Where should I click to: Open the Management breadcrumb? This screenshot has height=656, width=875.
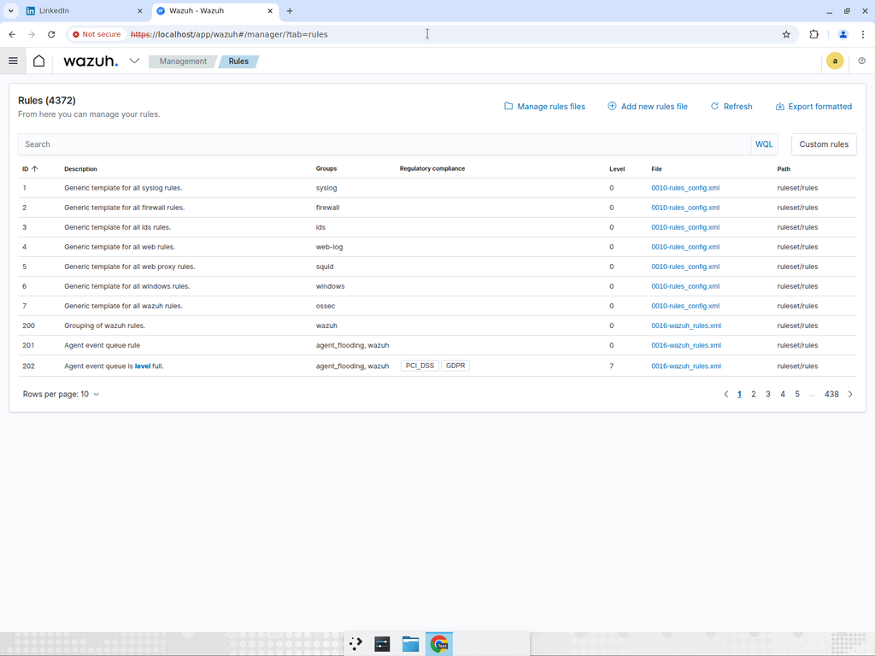click(183, 61)
